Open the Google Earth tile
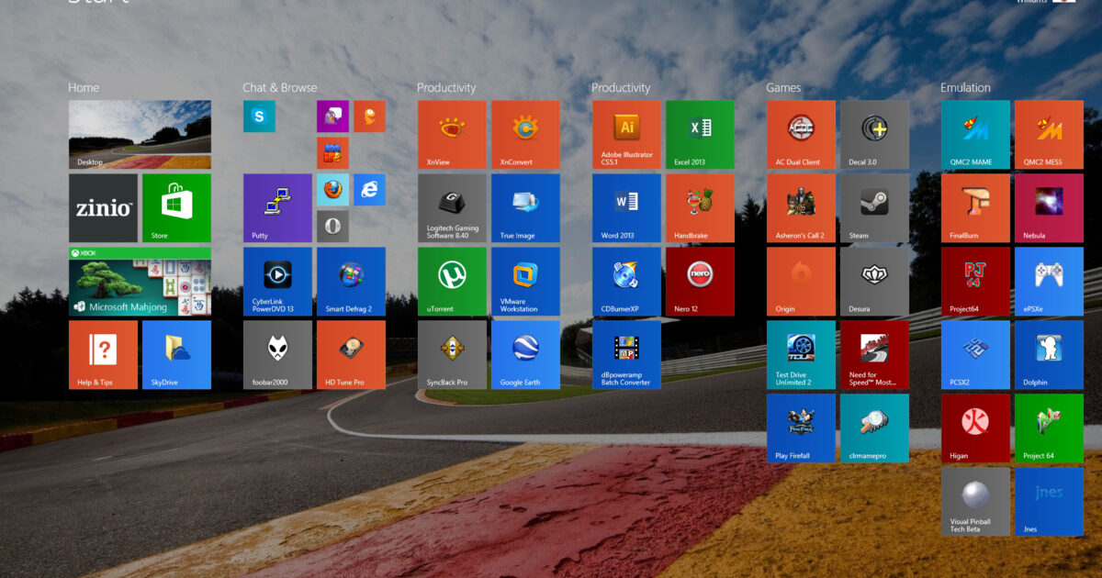This screenshot has width=1102, height=578. tap(525, 355)
